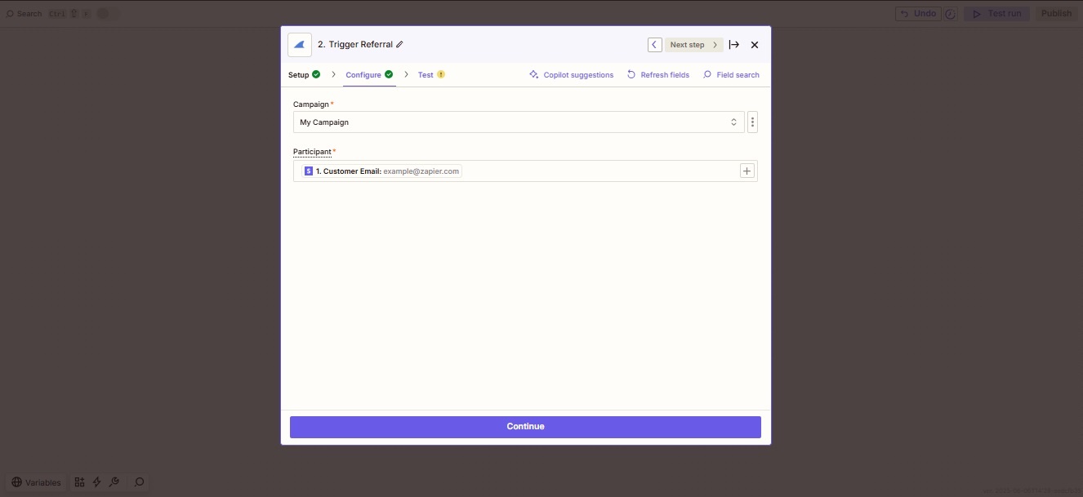This screenshot has height=497, width=1083.
Task: Open Copilot suggestions
Action: click(x=572, y=75)
